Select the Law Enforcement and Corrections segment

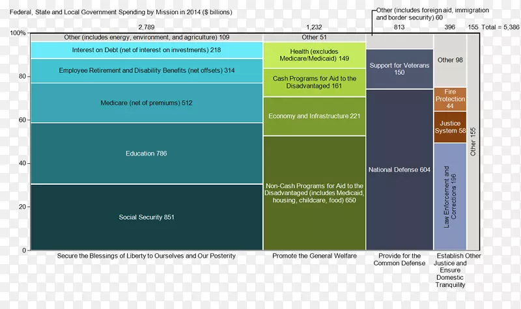point(450,196)
